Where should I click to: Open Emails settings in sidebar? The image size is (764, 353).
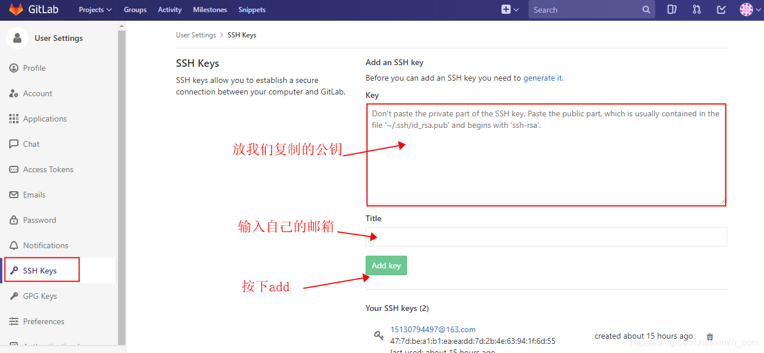(x=34, y=195)
